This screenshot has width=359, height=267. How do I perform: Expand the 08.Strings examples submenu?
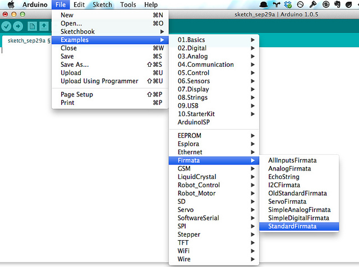click(x=214, y=98)
